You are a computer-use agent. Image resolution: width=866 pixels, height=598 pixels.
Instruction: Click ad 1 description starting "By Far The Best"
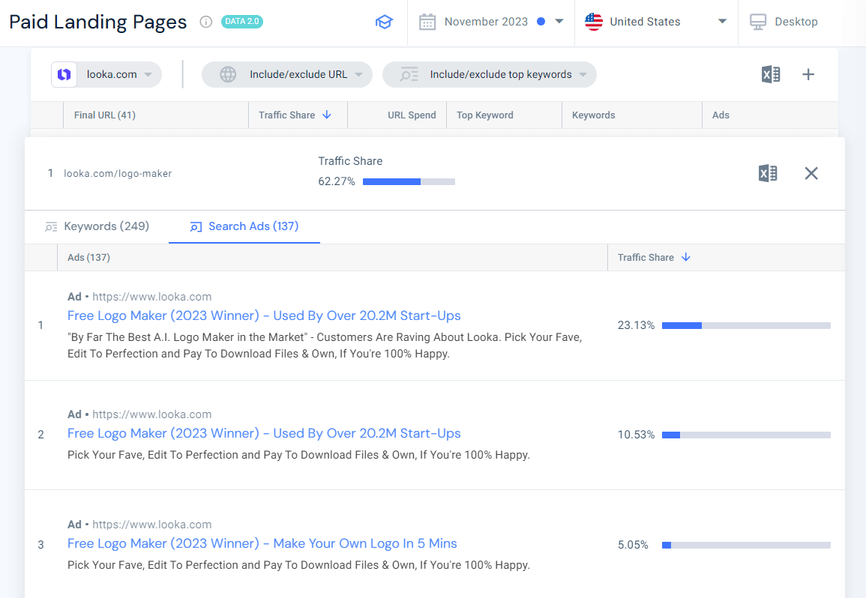[x=325, y=345]
